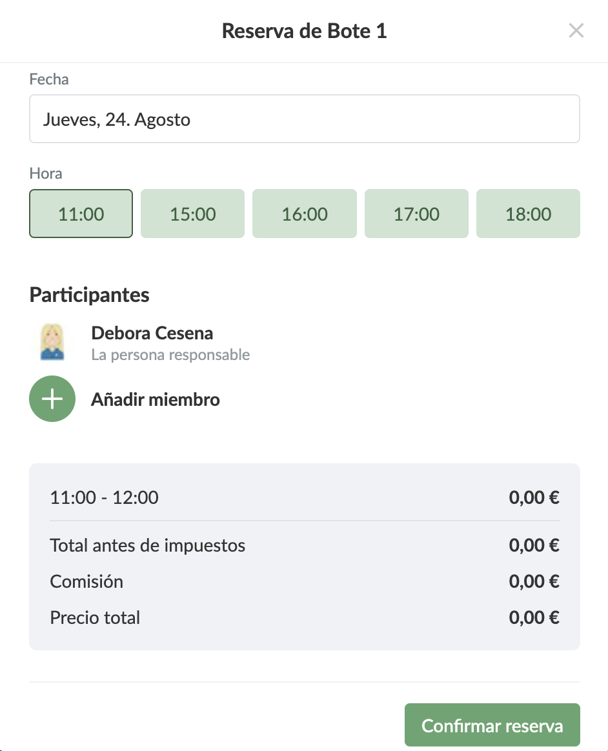The image size is (608, 751).
Task: Choose the 18:00 time slot
Action: coord(528,214)
